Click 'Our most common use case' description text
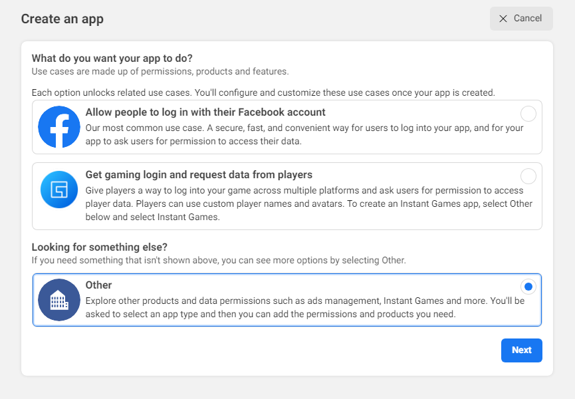 tap(304, 134)
